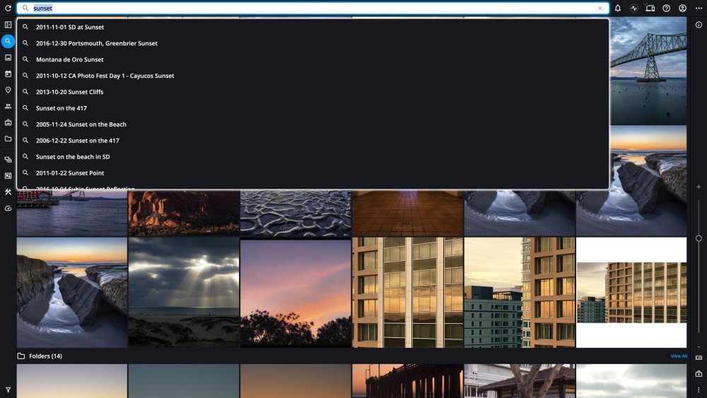Open the devices status icon
This screenshot has width=707, height=398.
click(x=650, y=8)
